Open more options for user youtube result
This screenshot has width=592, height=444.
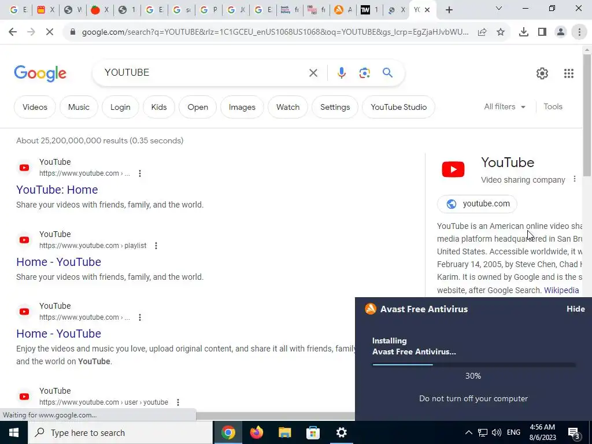[x=178, y=402]
